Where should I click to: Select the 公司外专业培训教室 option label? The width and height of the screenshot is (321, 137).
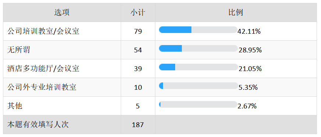click(x=42, y=87)
